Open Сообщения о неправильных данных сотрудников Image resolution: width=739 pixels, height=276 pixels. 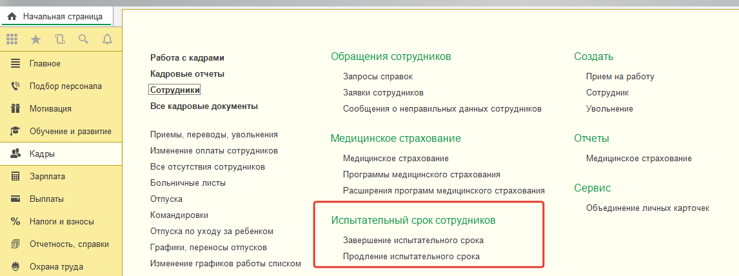point(442,109)
